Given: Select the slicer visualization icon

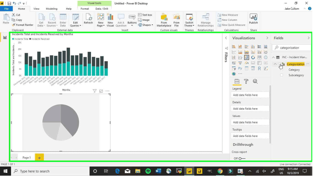Looking at the screenshot, I should pos(234,68).
